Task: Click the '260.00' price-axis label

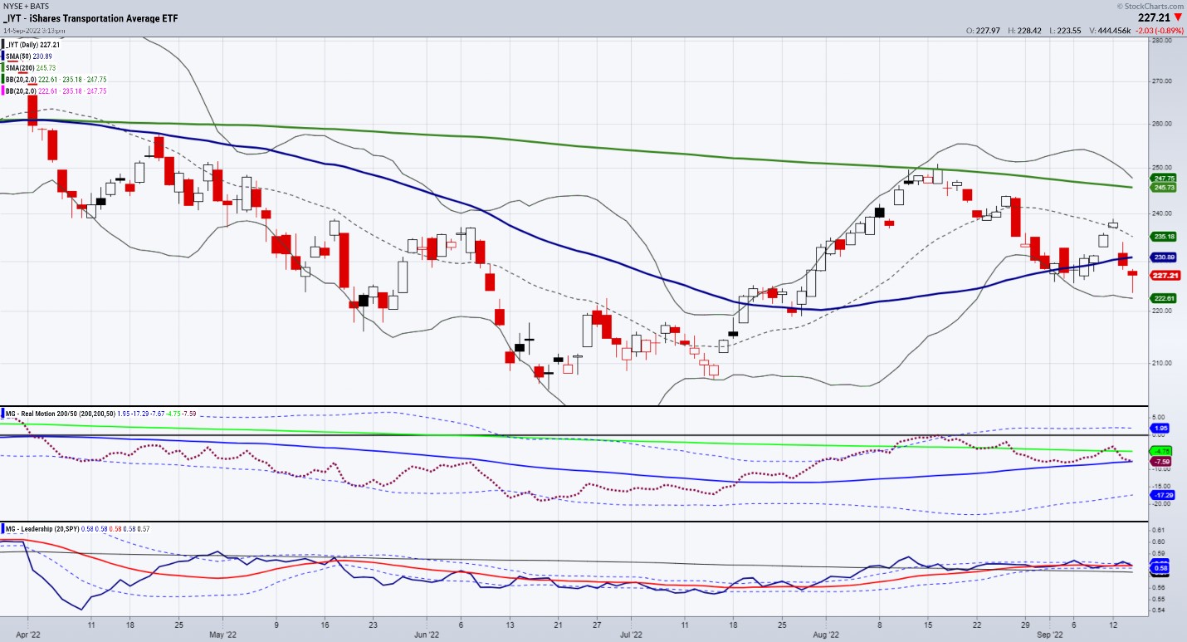Action: 1163,124
